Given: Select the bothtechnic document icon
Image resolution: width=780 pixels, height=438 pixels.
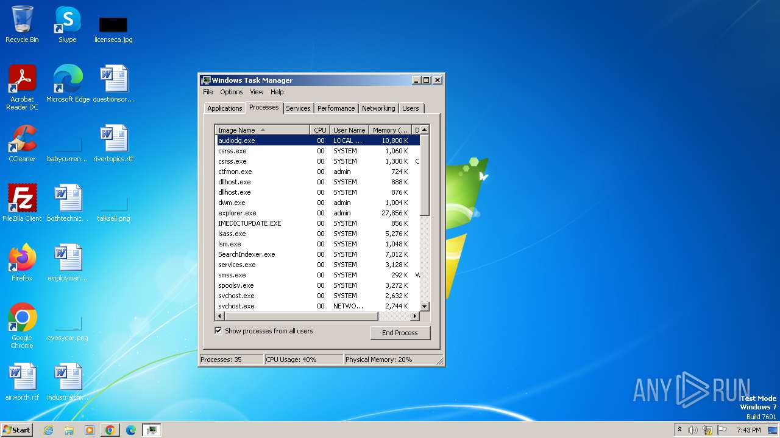Looking at the screenshot, I should tap(68, 203).
